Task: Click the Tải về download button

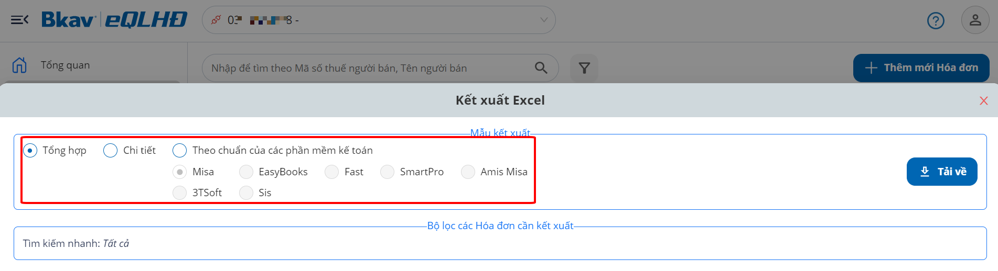Action: click(942, 172)
